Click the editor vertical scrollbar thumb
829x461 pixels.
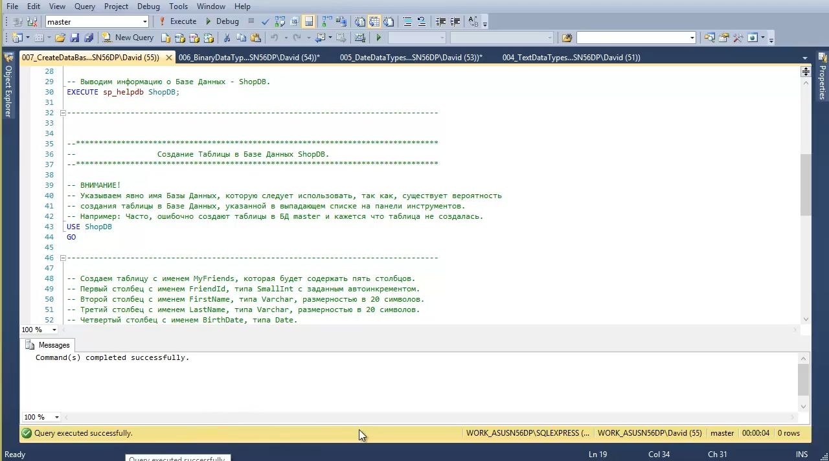click(x=806, y=185)
